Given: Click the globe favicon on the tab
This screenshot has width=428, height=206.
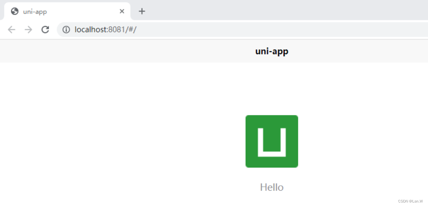Looking at the screenshot, I should [x=15, y=11].
